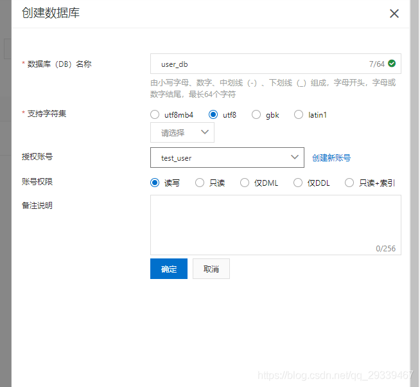Click the 账号权限 label
Image resolution: width=420 pixels, height=387 pixels.
37,181
